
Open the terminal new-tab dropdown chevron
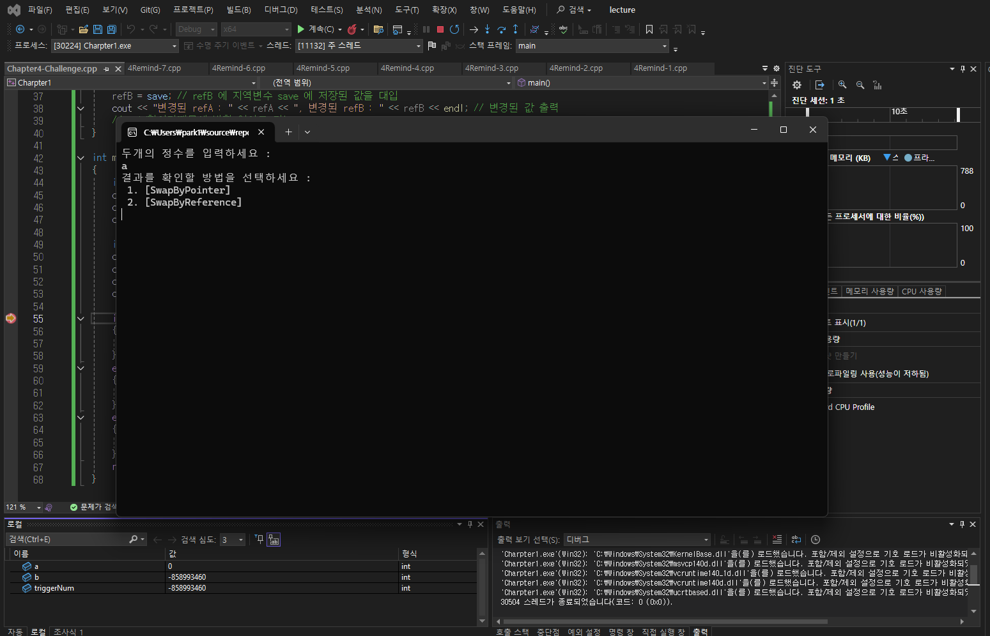coord(307,132)
